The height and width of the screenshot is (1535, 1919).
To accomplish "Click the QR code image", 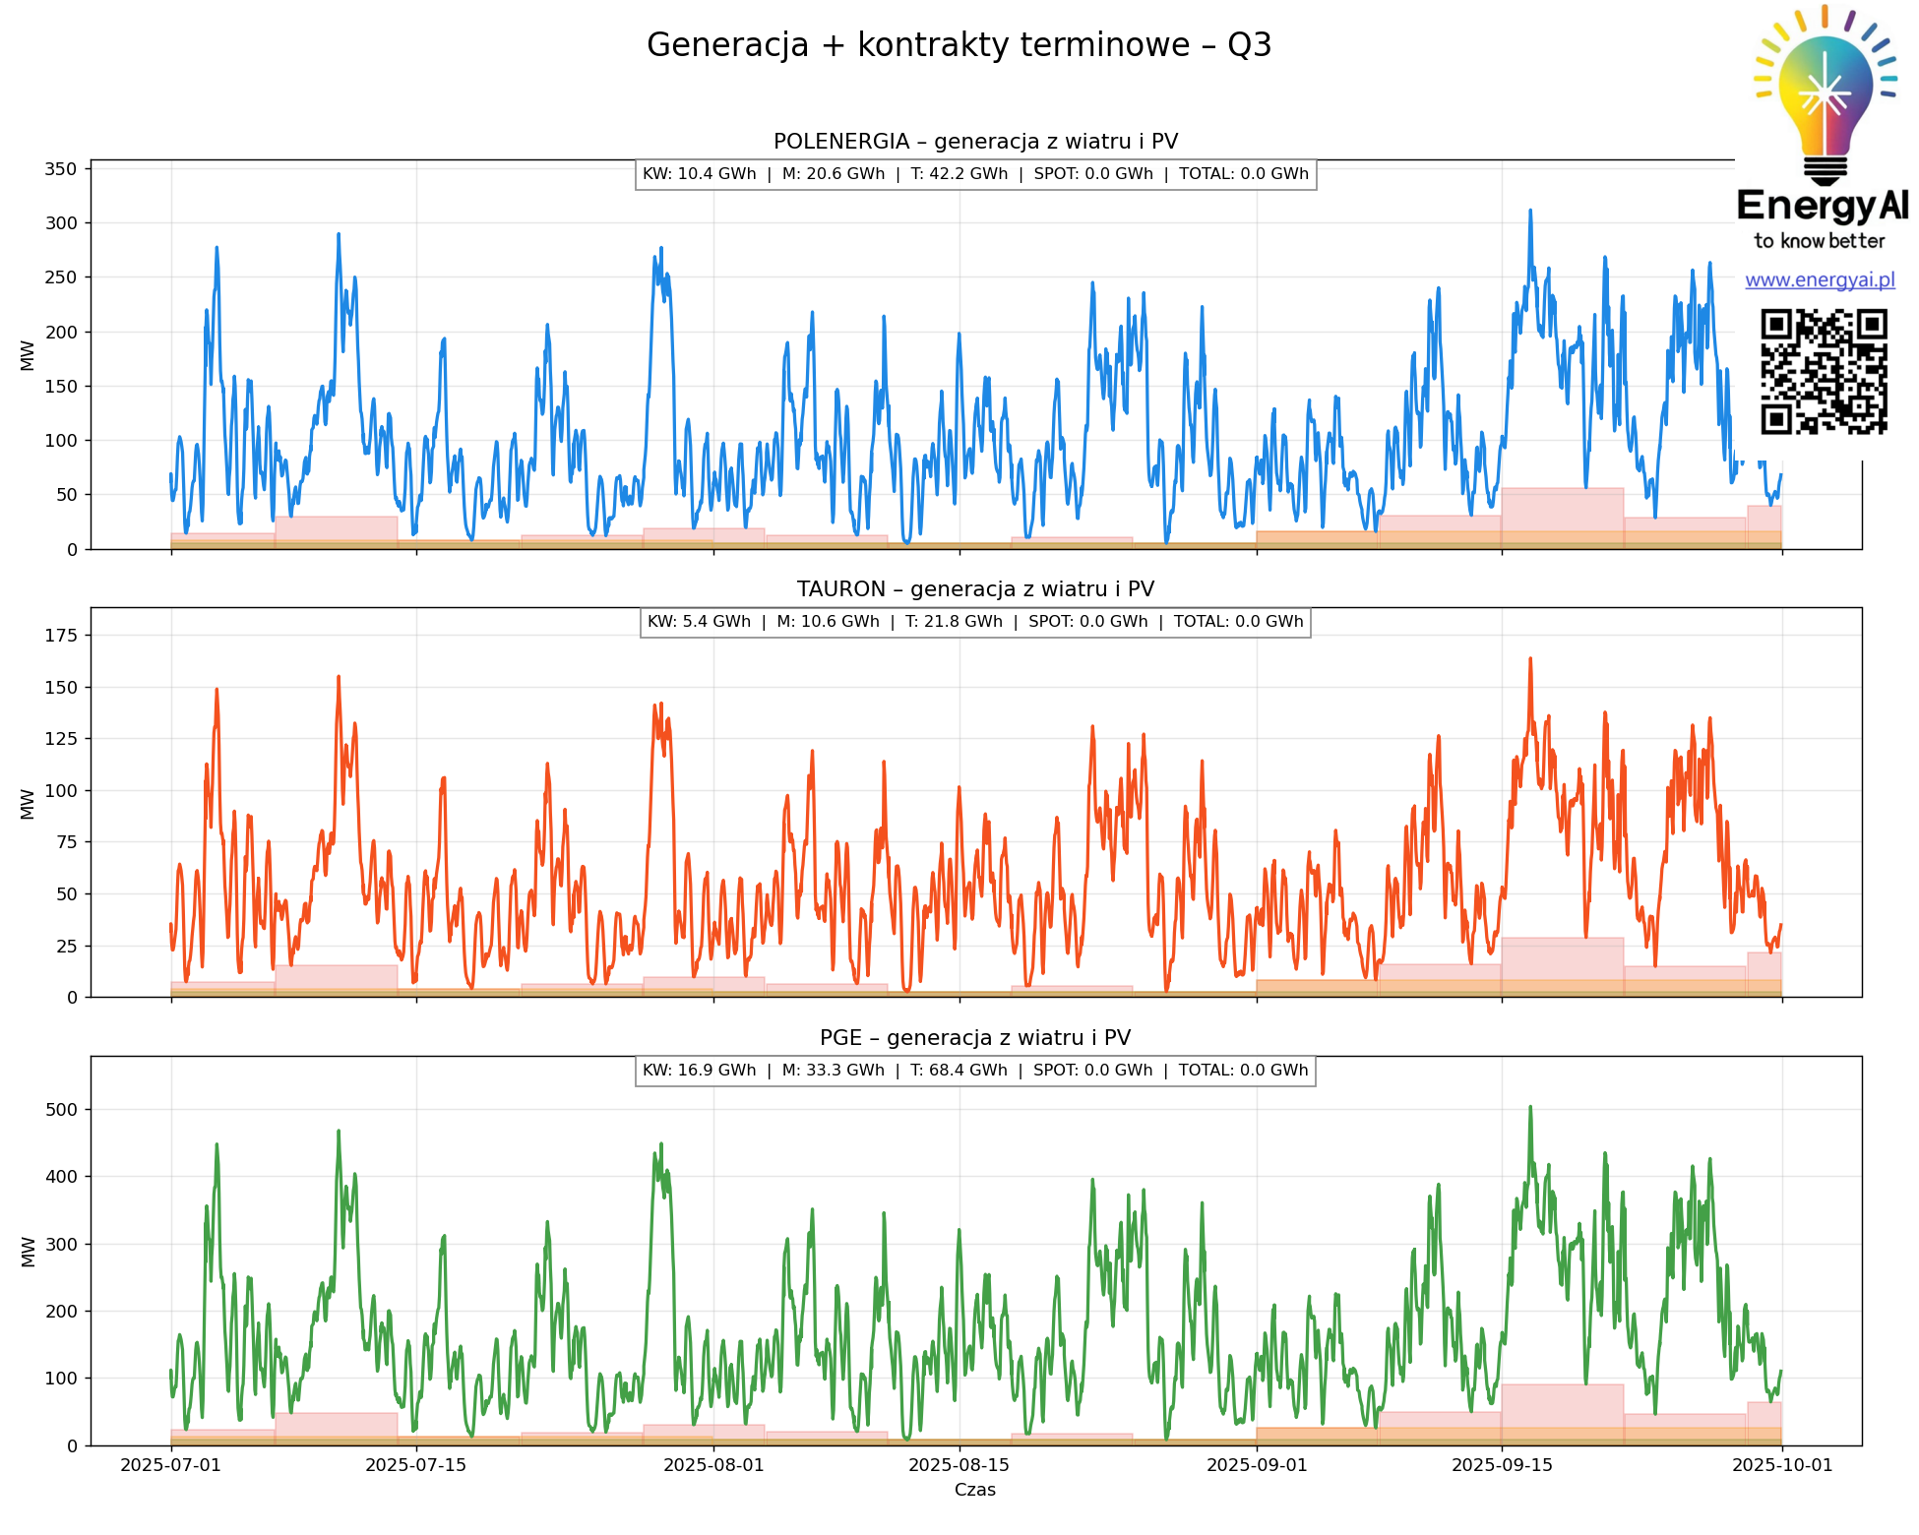I will (x=1824, y=371).
